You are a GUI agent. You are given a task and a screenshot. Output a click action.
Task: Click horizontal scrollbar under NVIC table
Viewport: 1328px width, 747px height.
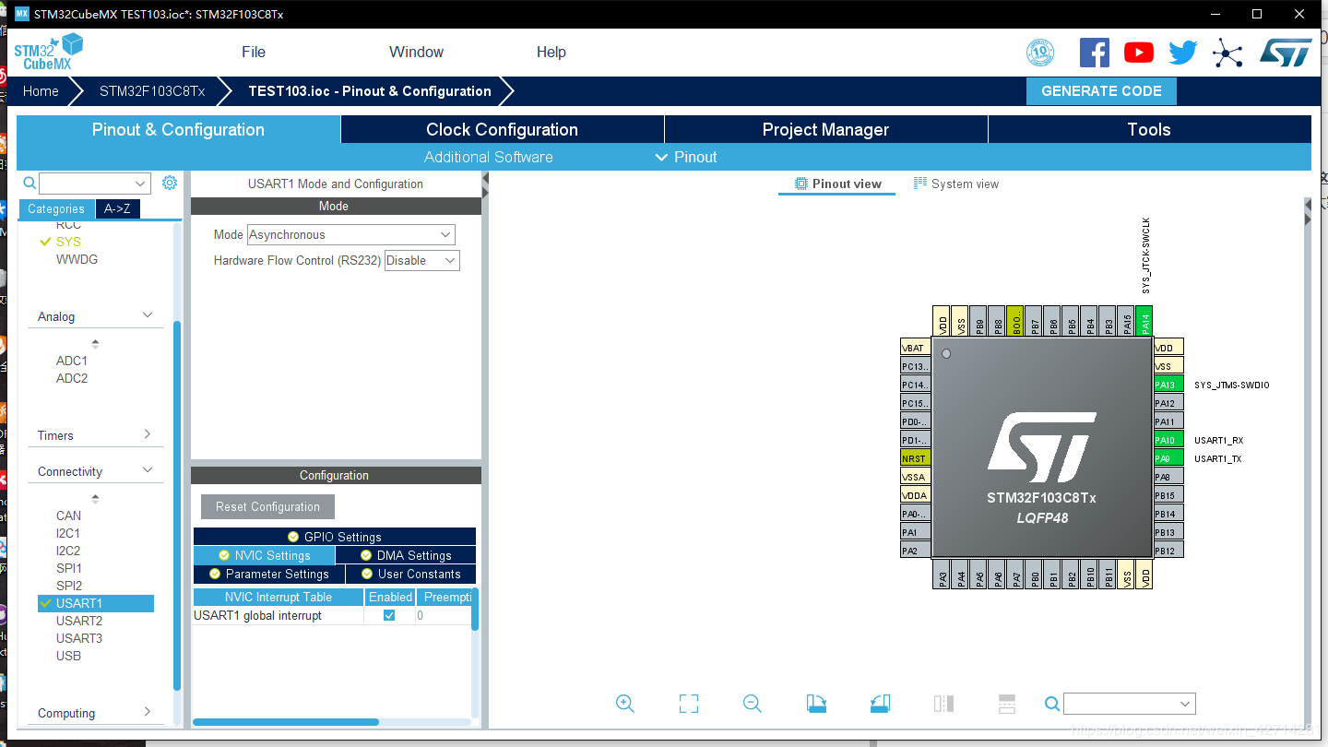coord(286,722)
